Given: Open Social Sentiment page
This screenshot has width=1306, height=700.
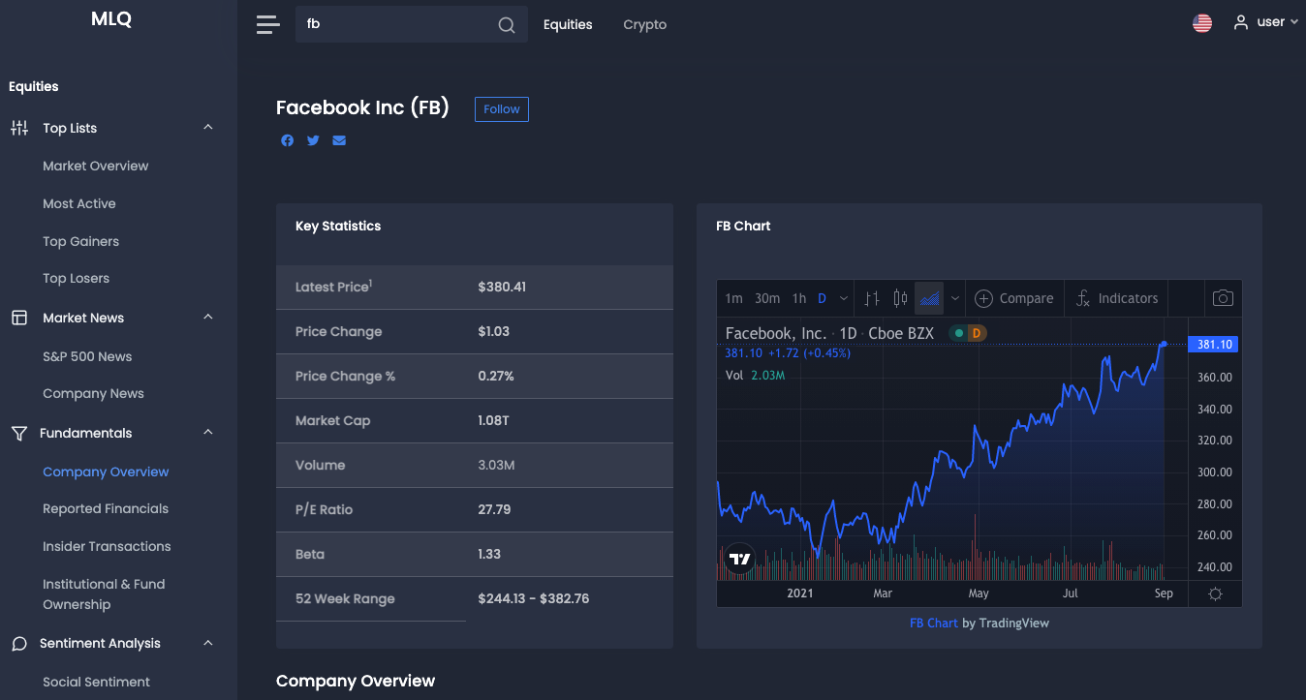Looking at the screenshot, I should [96, 683].
